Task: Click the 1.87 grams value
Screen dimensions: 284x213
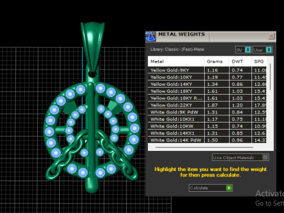Action: point(212,105)
